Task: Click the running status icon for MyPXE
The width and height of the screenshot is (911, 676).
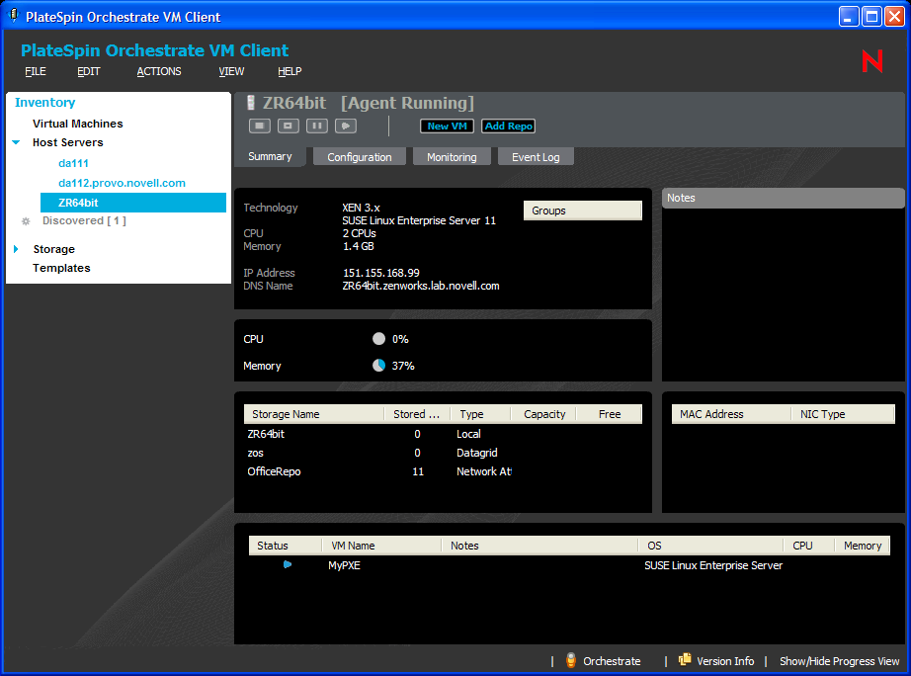Action: (288, 565)
